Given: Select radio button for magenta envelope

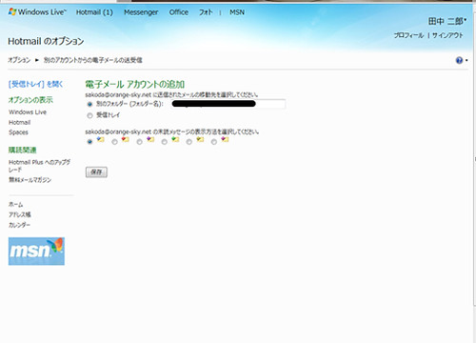Looking at the screenshot, I should [x=214, y=142].
